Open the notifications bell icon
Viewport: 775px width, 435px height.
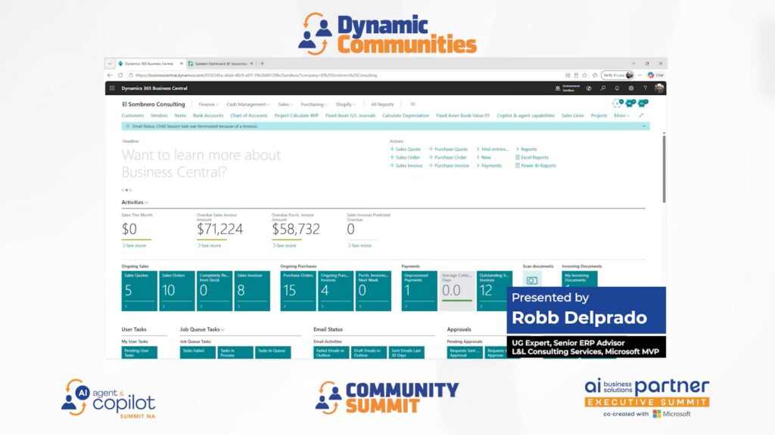pyautogui.click(x=617, y=88)
